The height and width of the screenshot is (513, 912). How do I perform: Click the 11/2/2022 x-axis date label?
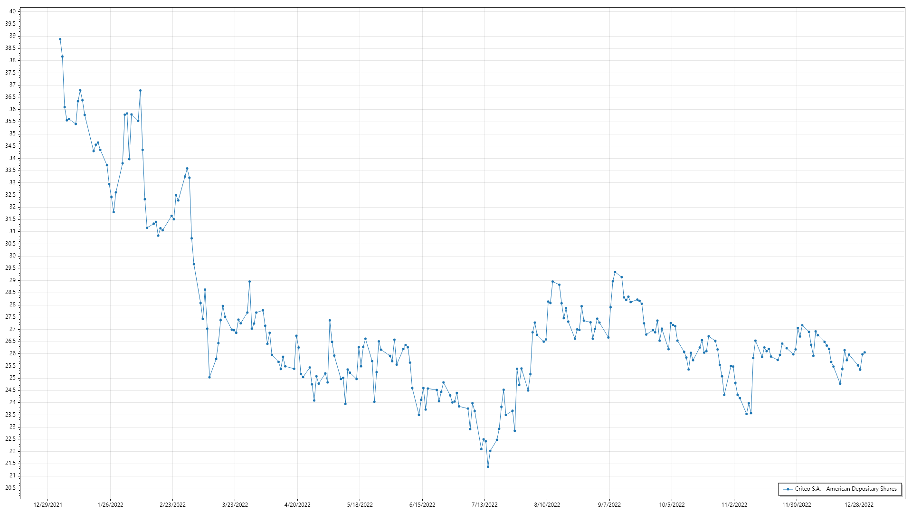(x=734, y=505)
